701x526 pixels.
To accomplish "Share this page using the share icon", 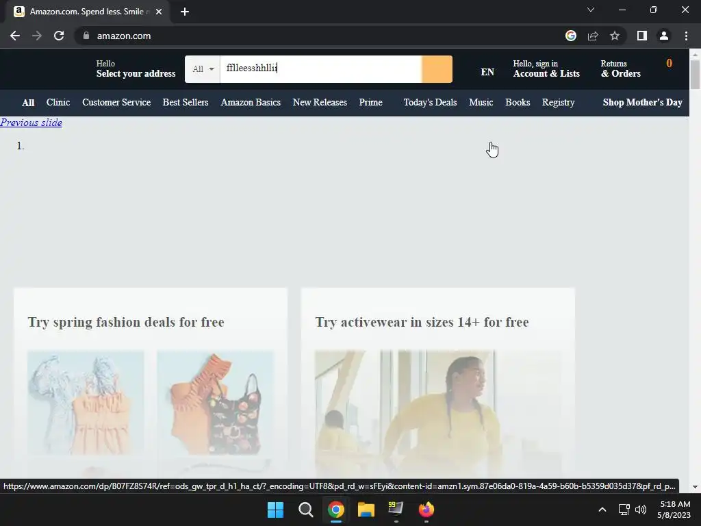I will pos(593,36).
